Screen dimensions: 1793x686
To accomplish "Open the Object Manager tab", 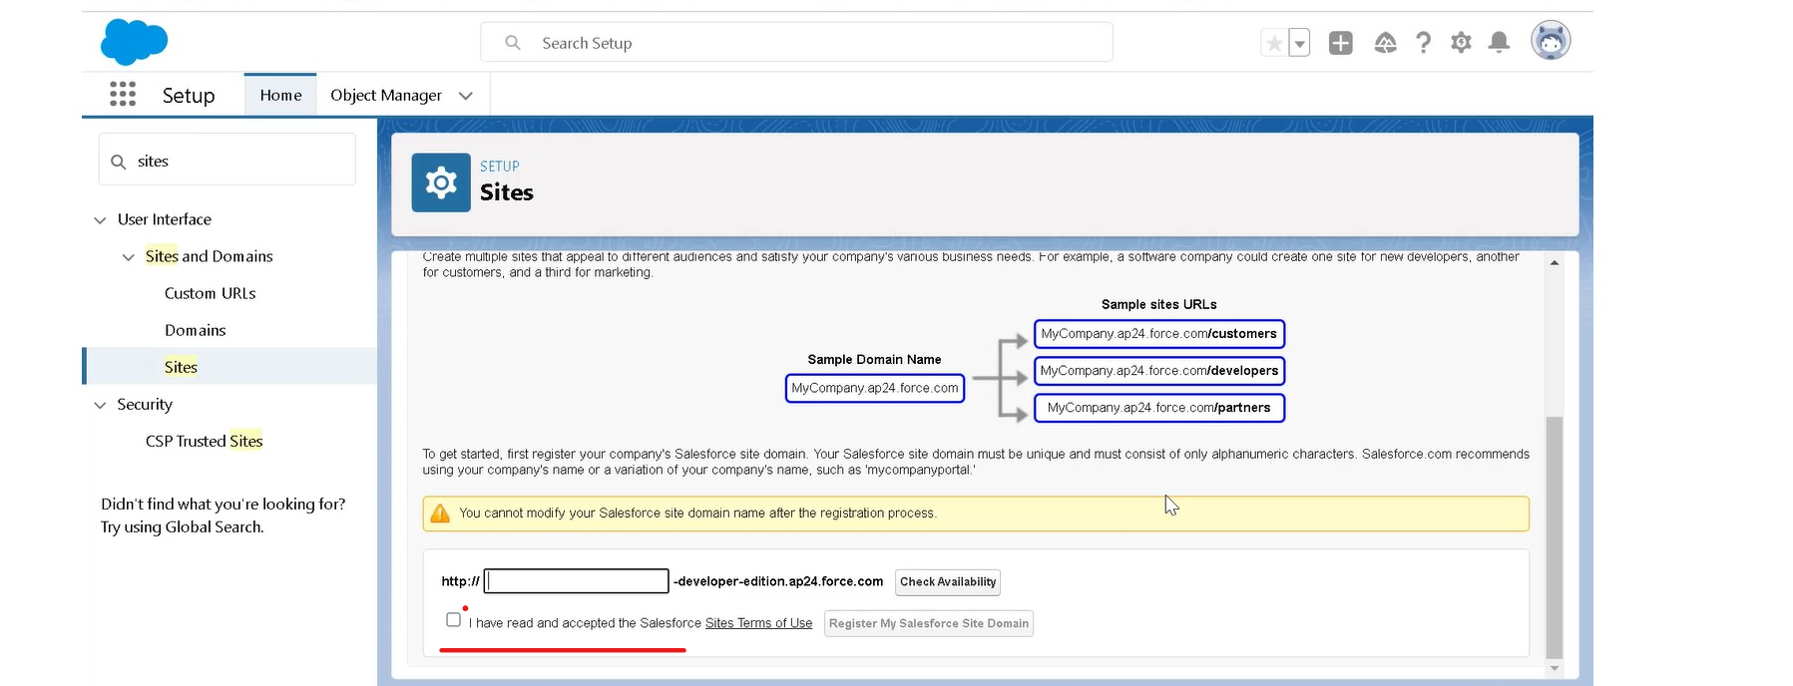I will click(x=386, y=95).
